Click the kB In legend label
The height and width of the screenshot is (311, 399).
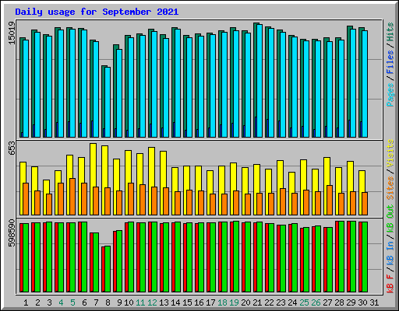(x=390, y=253)
